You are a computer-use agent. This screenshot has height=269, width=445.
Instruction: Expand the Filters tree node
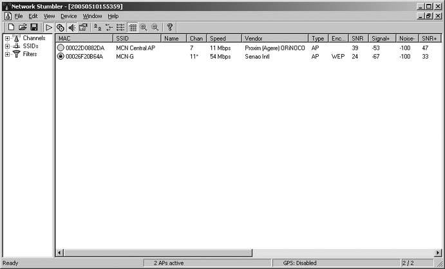7,54
